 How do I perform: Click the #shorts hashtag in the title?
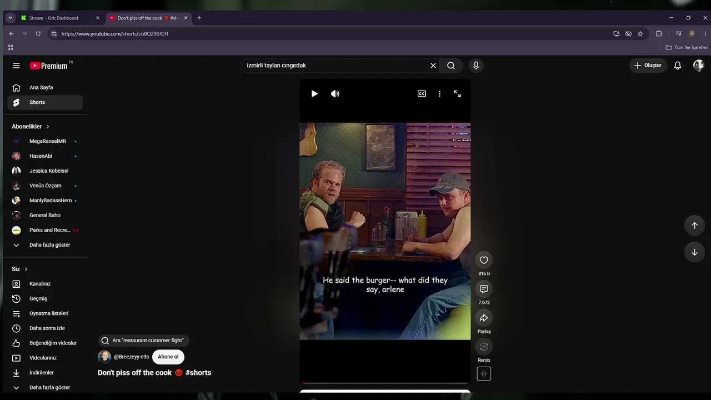pos(198,373)
